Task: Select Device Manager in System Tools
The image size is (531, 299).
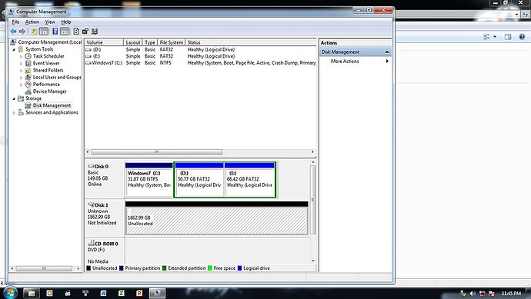Action: (49, 91)
